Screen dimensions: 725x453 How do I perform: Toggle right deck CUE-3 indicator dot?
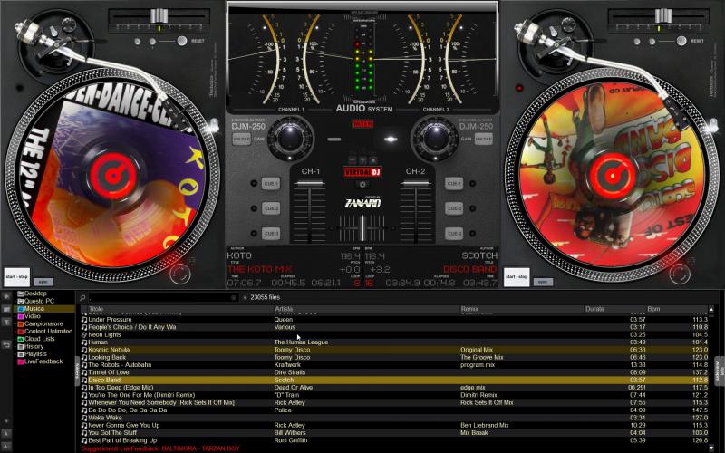click(x=472, y=234)
